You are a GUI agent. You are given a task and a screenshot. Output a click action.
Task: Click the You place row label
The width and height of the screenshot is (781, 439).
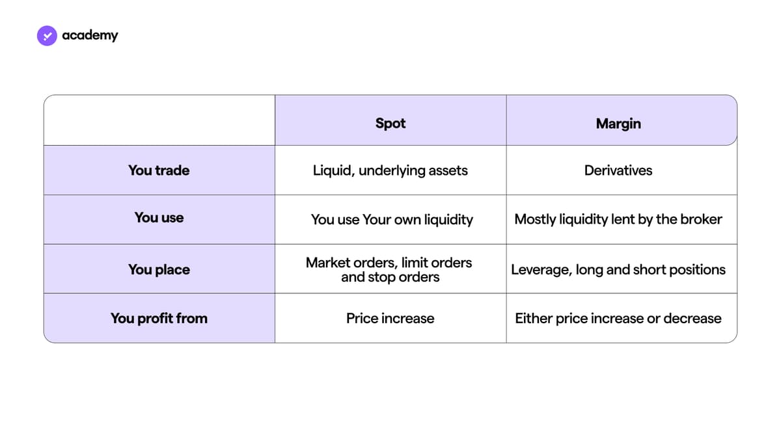click(x=159, y=269)
